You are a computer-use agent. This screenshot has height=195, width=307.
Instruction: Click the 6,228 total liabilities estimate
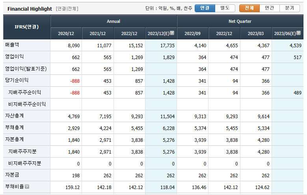tap(169, 128)
